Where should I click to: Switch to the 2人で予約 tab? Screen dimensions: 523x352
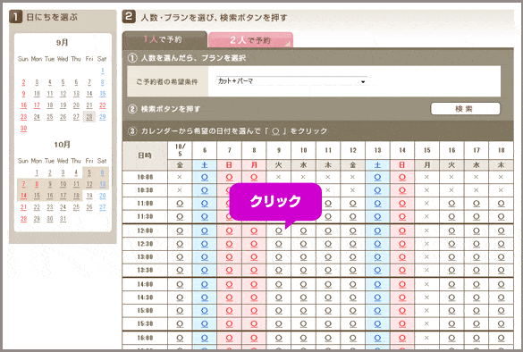[250, 40]
